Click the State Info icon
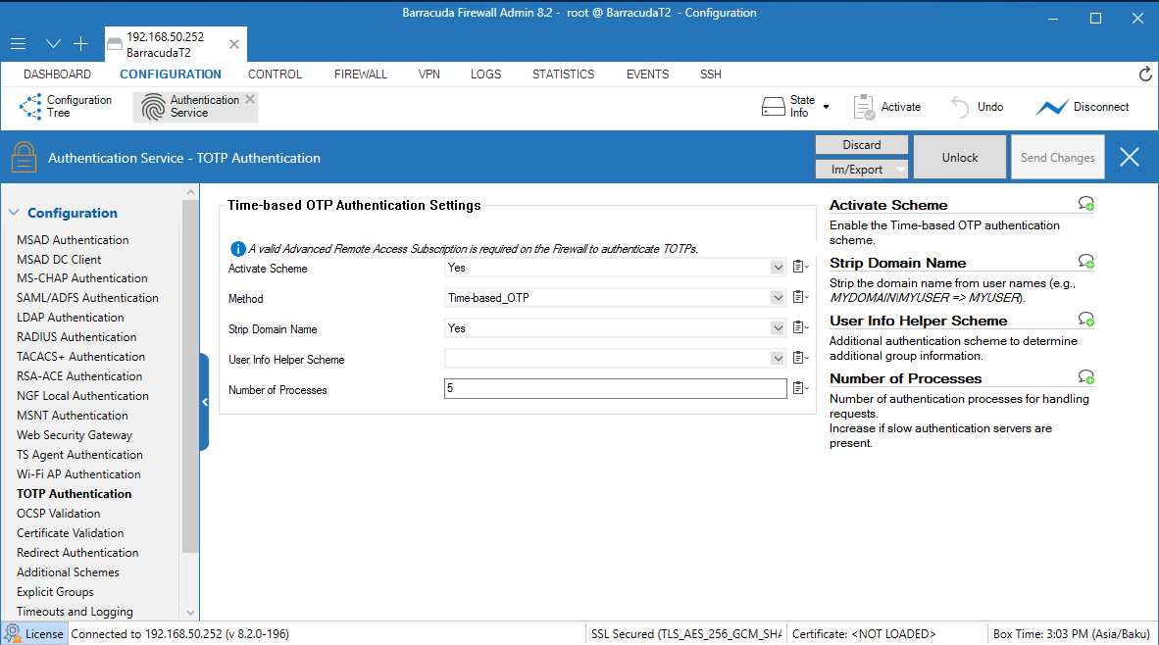Image resolution: width=1159 pixels, height=645 pixels. coord(774,107)
